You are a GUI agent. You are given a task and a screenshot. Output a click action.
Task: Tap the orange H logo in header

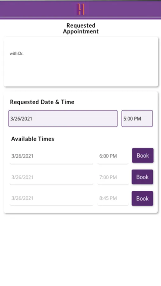(x=80, y=9)
